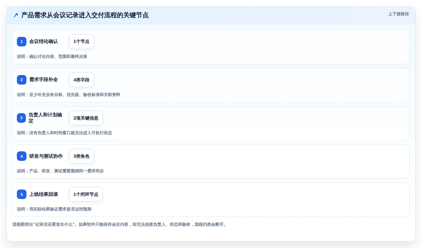This screenshot has width=422, height=248.
Task: Click the step 3 number badge
Action: tap(21, 118)
